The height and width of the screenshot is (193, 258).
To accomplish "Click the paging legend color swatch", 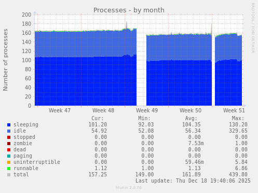I will coord(9,156).
